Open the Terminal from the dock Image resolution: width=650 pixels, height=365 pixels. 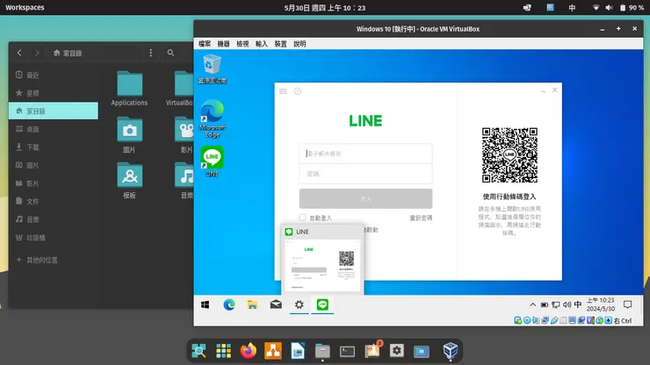point(347,351)
